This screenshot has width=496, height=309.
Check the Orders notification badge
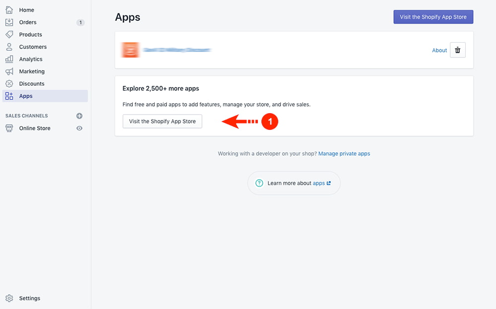pyautogui.click(x=80, y=22)
